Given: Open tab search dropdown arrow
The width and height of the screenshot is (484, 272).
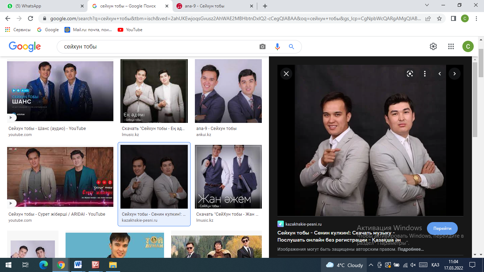Looking at the screenshot, I should coord(427,5).
